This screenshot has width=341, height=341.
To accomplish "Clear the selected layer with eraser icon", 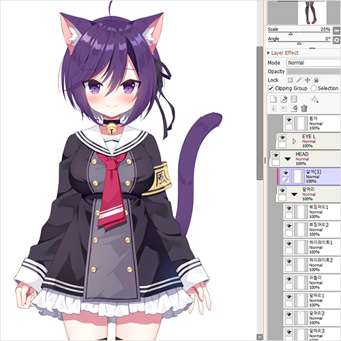I will [294, 108].
